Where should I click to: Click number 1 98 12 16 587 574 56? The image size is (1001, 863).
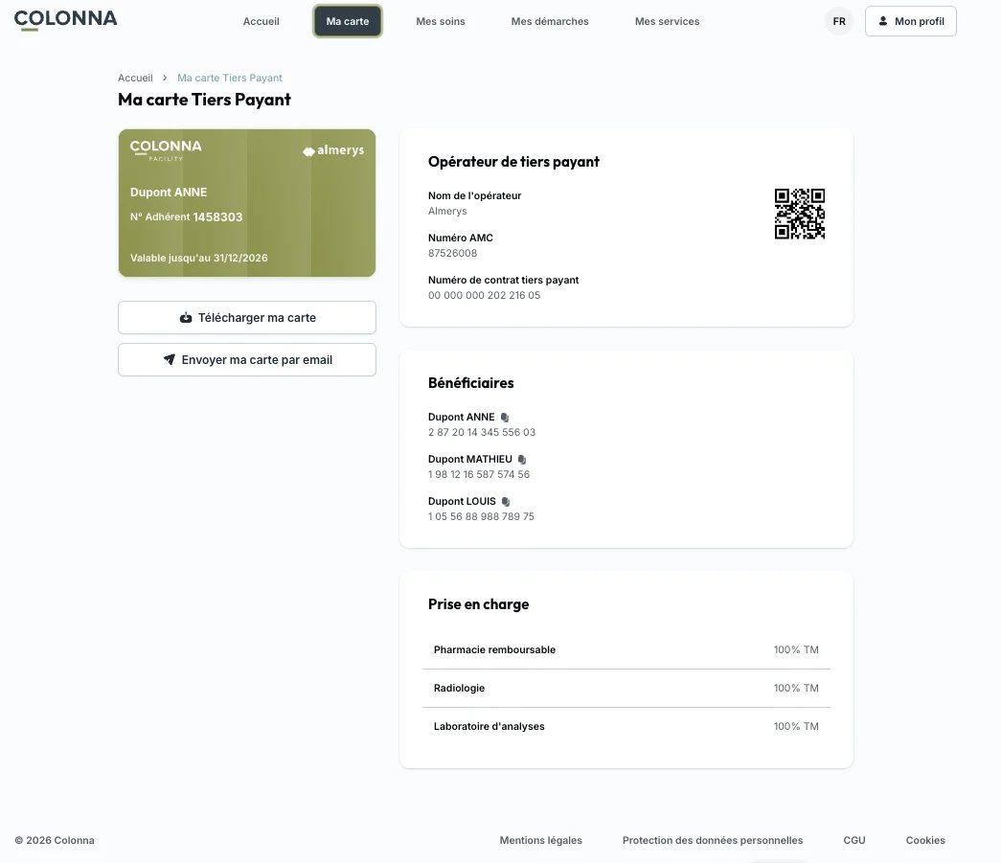[x=479, y=474]
